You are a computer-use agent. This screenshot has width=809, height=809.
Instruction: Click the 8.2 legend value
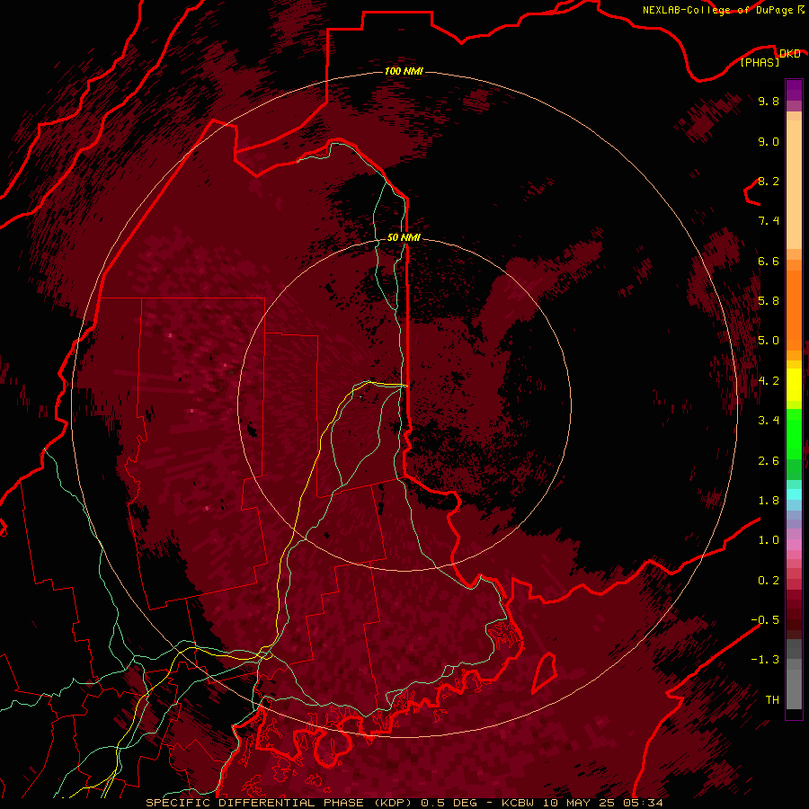(x=769, y=181)
